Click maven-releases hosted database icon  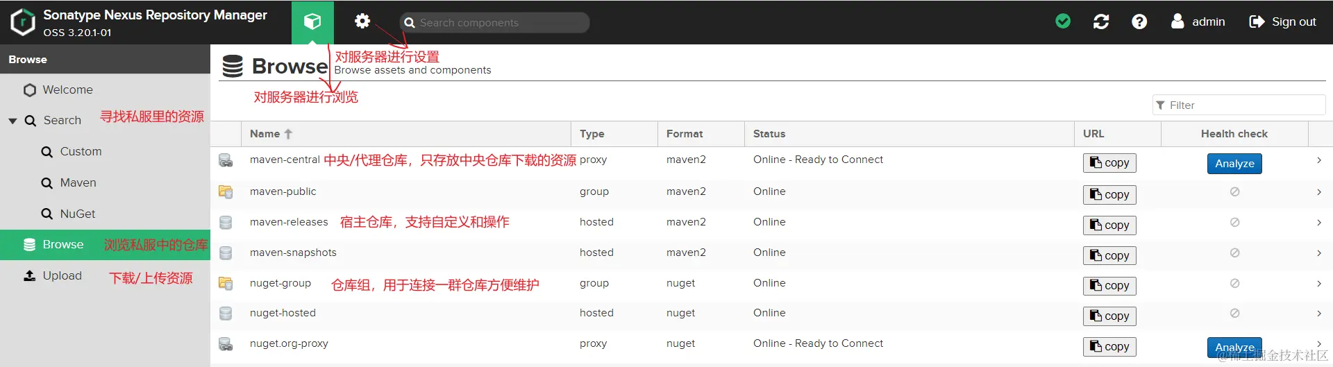[226, 223]
